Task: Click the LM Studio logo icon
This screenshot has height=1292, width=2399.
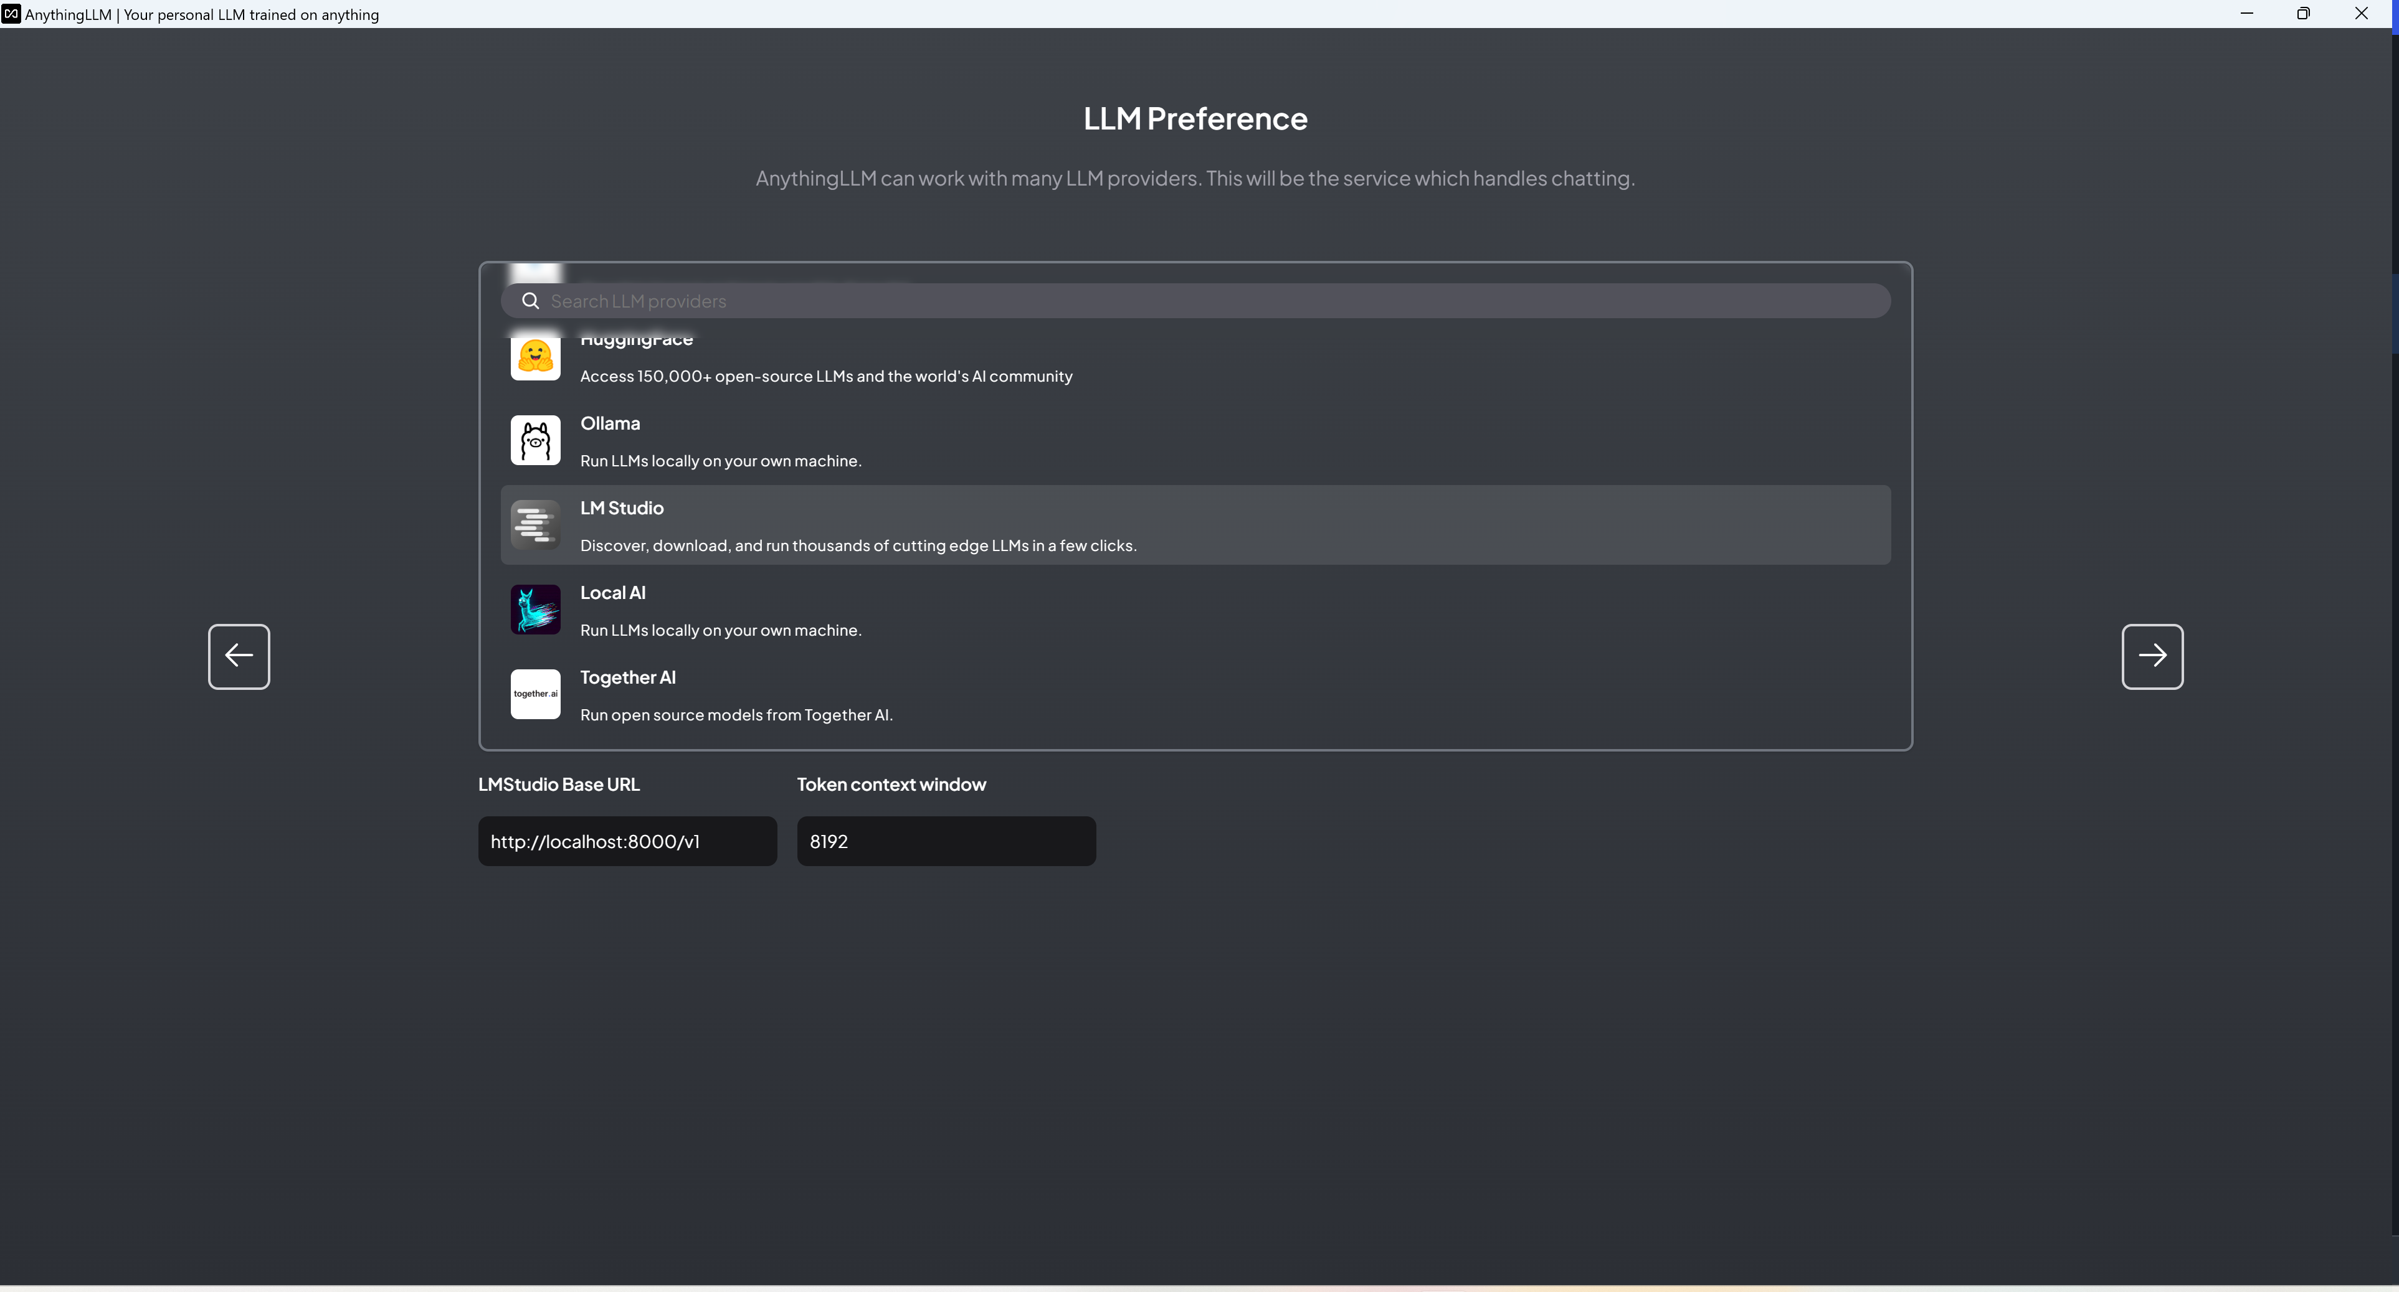Action: click(x=536, y=525)
